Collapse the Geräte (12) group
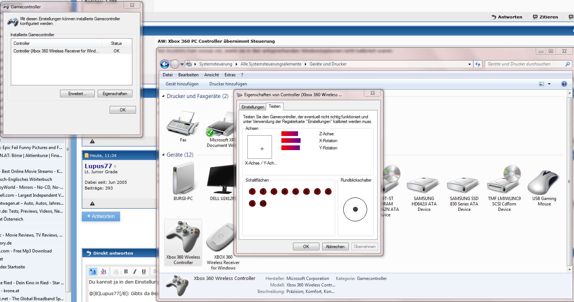Viewport: 574px width, 302px height. pyautogui.click(x=163, y=155)
